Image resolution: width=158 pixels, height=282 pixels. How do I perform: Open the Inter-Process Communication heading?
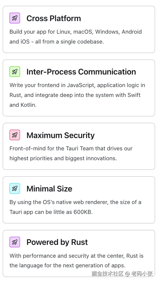[x=81, y=72]
